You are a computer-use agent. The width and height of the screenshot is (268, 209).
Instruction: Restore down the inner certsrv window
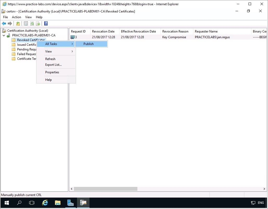click(248, 11)
